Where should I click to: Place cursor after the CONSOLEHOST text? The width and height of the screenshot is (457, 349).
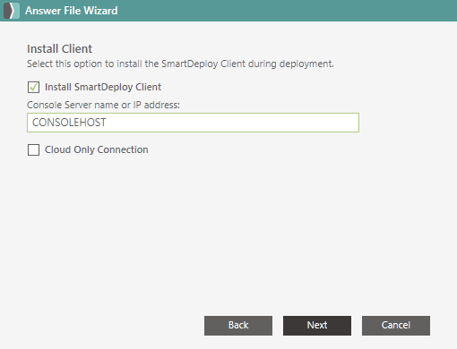[x=107, y=123]
